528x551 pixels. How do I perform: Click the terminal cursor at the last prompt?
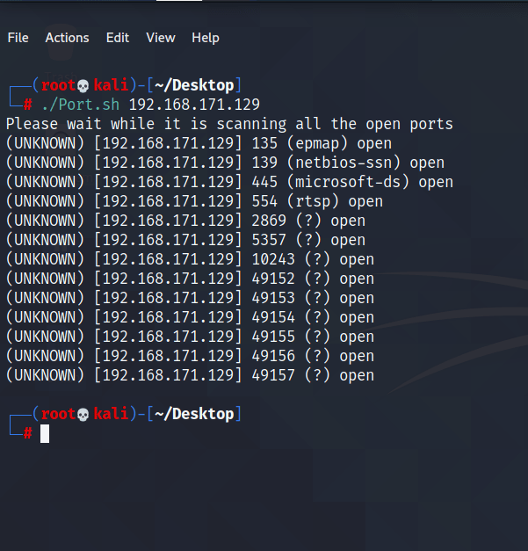click(45, 433)
